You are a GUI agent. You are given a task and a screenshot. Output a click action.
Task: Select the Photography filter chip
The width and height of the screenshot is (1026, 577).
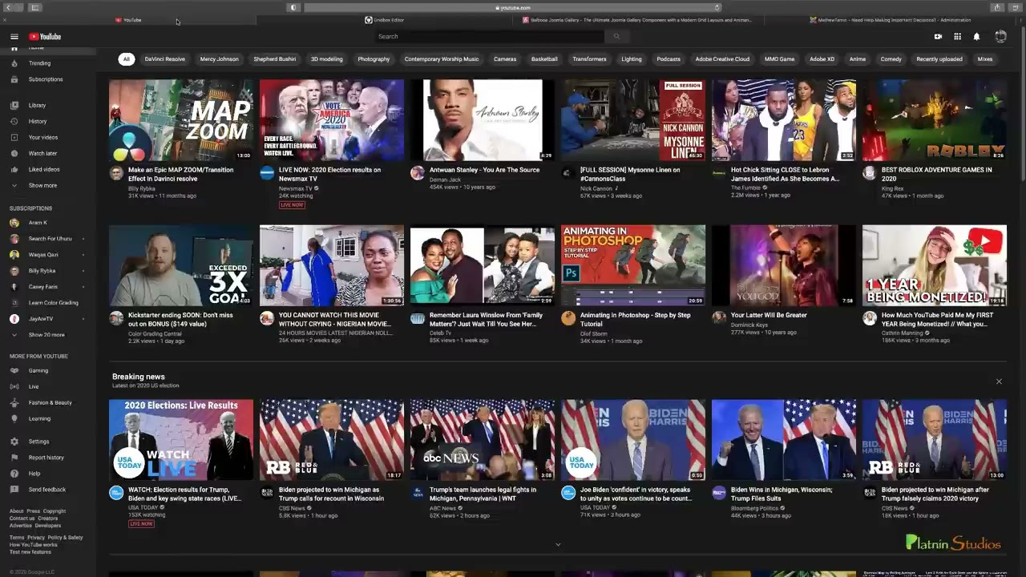374,59
